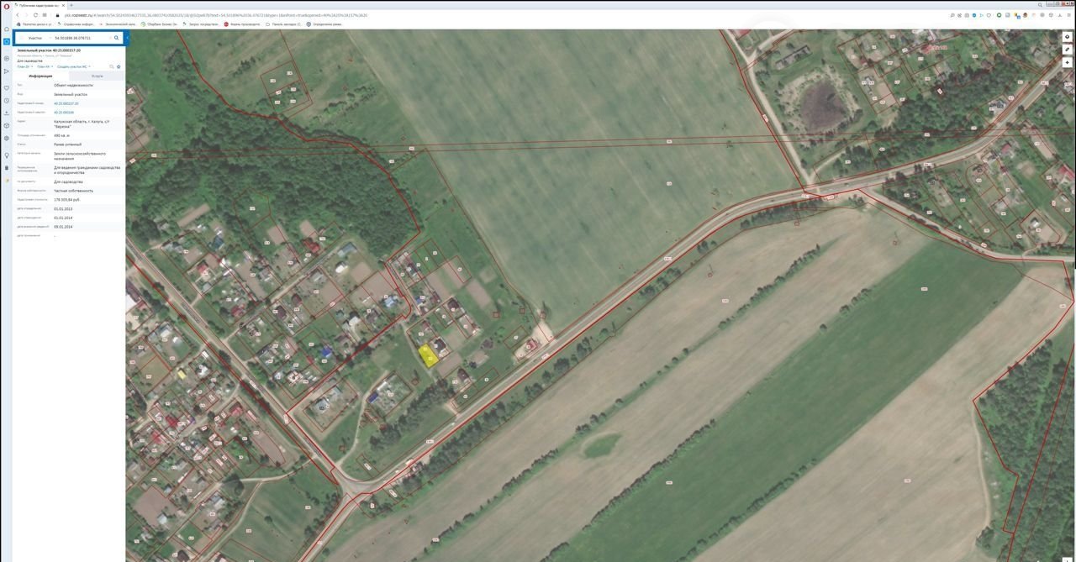Expand the search type dropdown 'Участки'
1076x562 pixels.
coord(34,38)
